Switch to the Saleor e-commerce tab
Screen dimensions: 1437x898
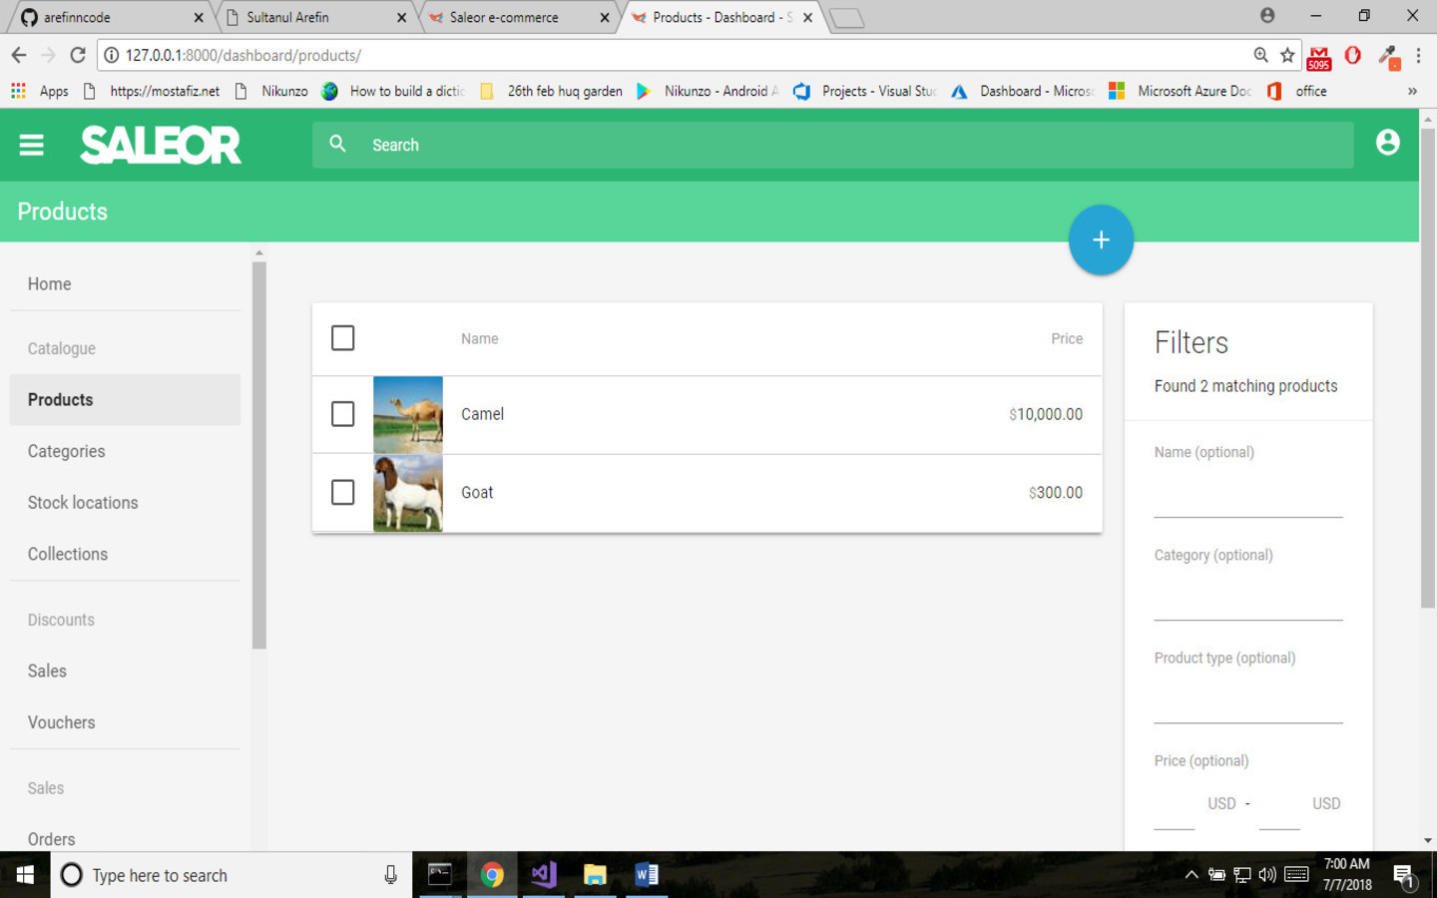tap(504, 17)
